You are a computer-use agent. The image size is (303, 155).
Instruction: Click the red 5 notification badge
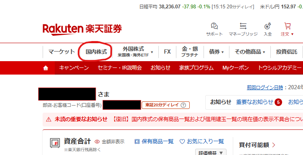pos(278,102)
